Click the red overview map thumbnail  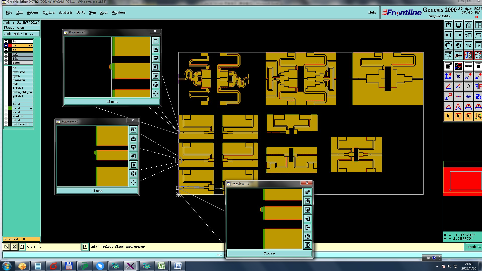[x=462, y=181]
